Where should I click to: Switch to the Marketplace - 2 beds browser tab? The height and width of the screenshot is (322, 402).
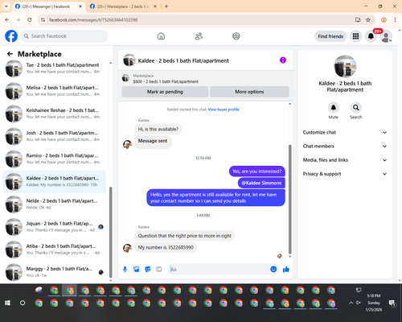123,6
